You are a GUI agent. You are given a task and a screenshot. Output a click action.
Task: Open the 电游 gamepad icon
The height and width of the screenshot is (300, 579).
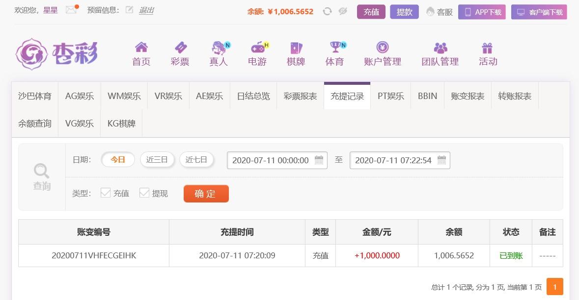[x=258, y=47]
